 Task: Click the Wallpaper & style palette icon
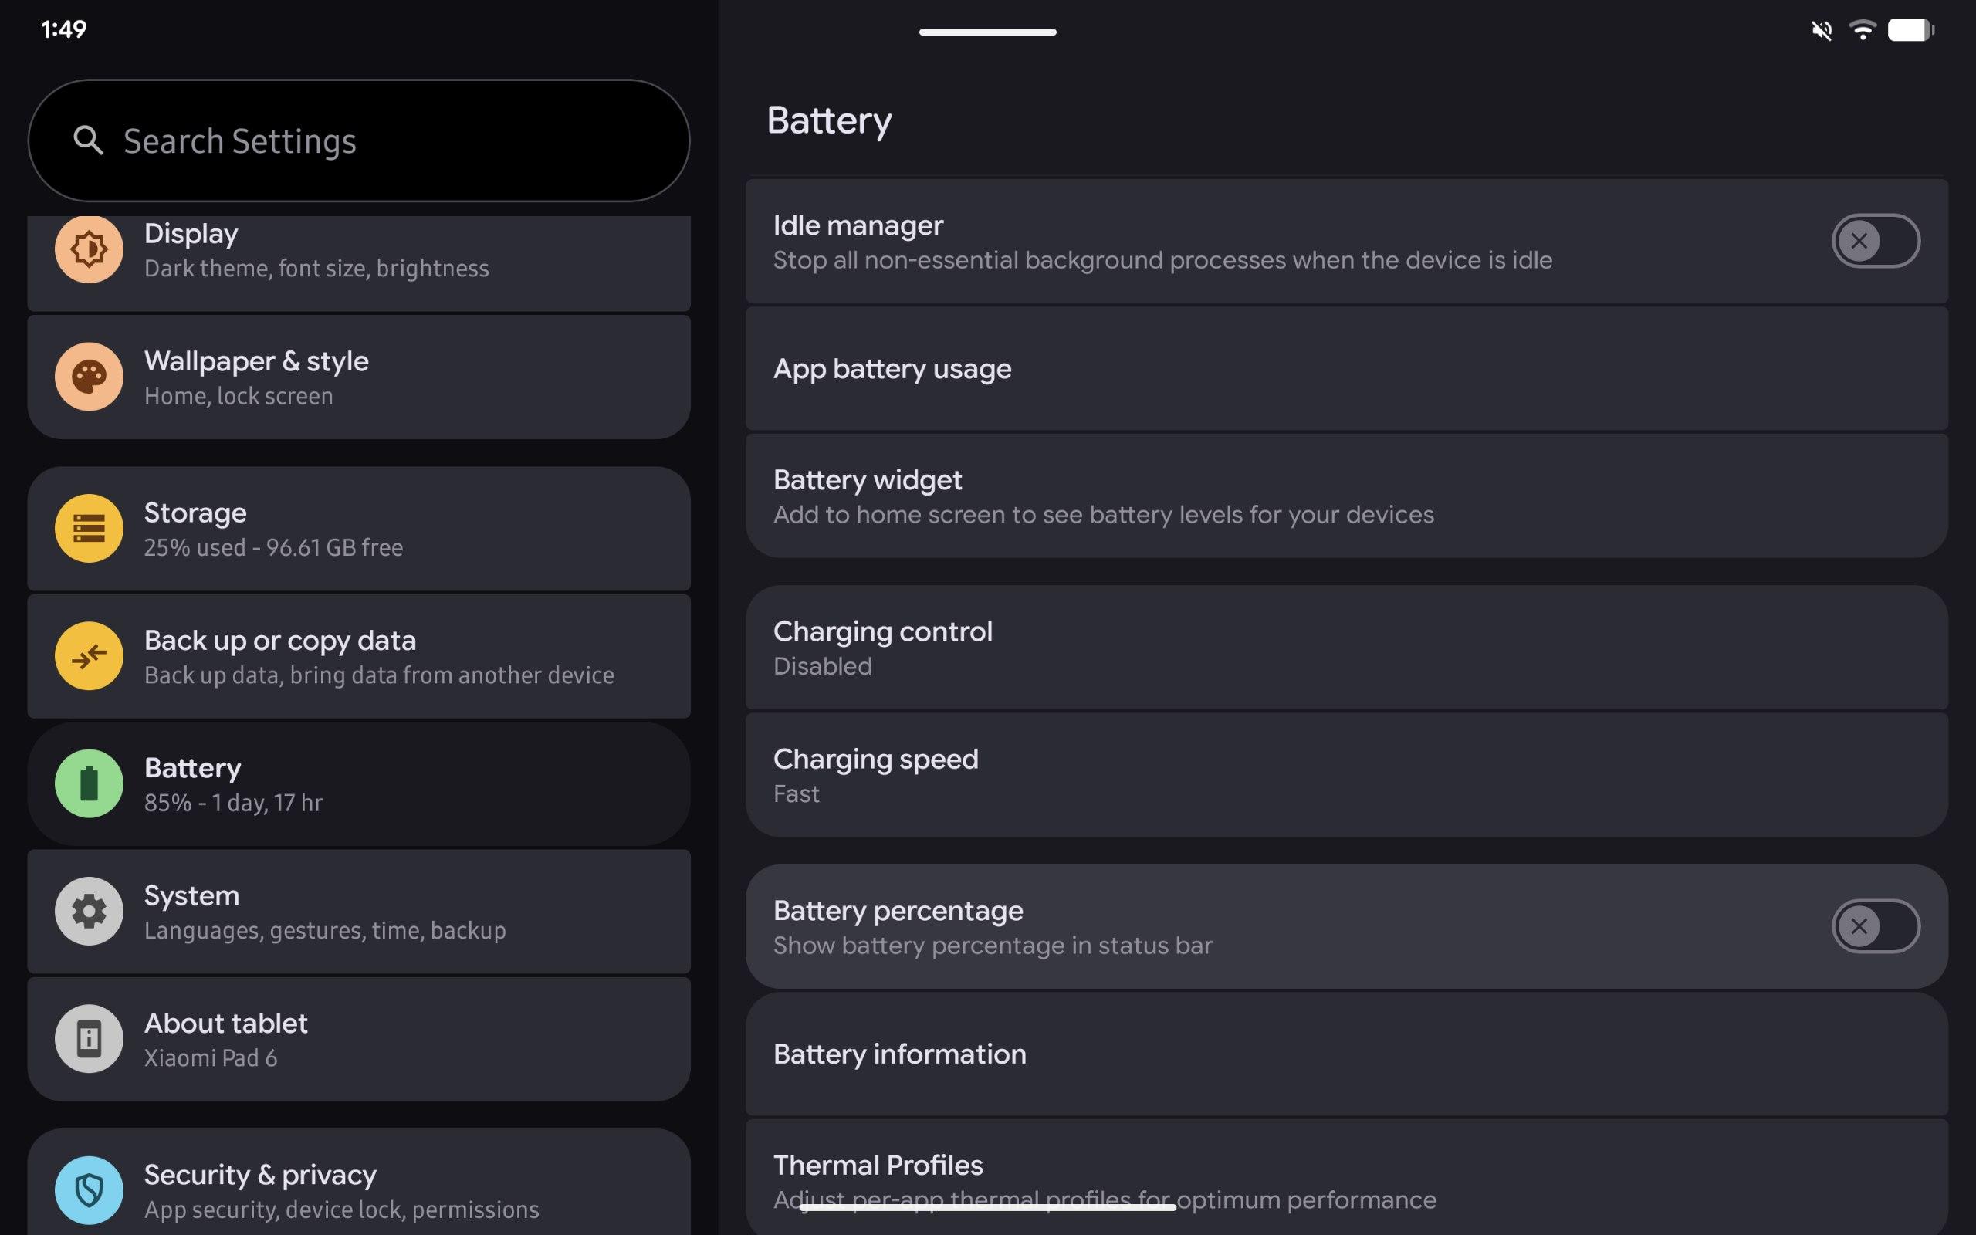click(x=89, y=377)
